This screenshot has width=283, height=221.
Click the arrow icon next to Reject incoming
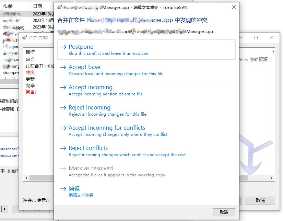pyautogui.click(x=63, y=108)
